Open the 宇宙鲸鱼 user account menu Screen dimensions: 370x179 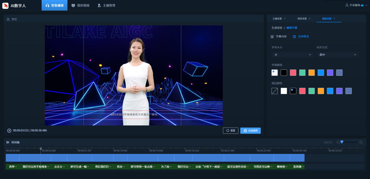tap(356, 5)
